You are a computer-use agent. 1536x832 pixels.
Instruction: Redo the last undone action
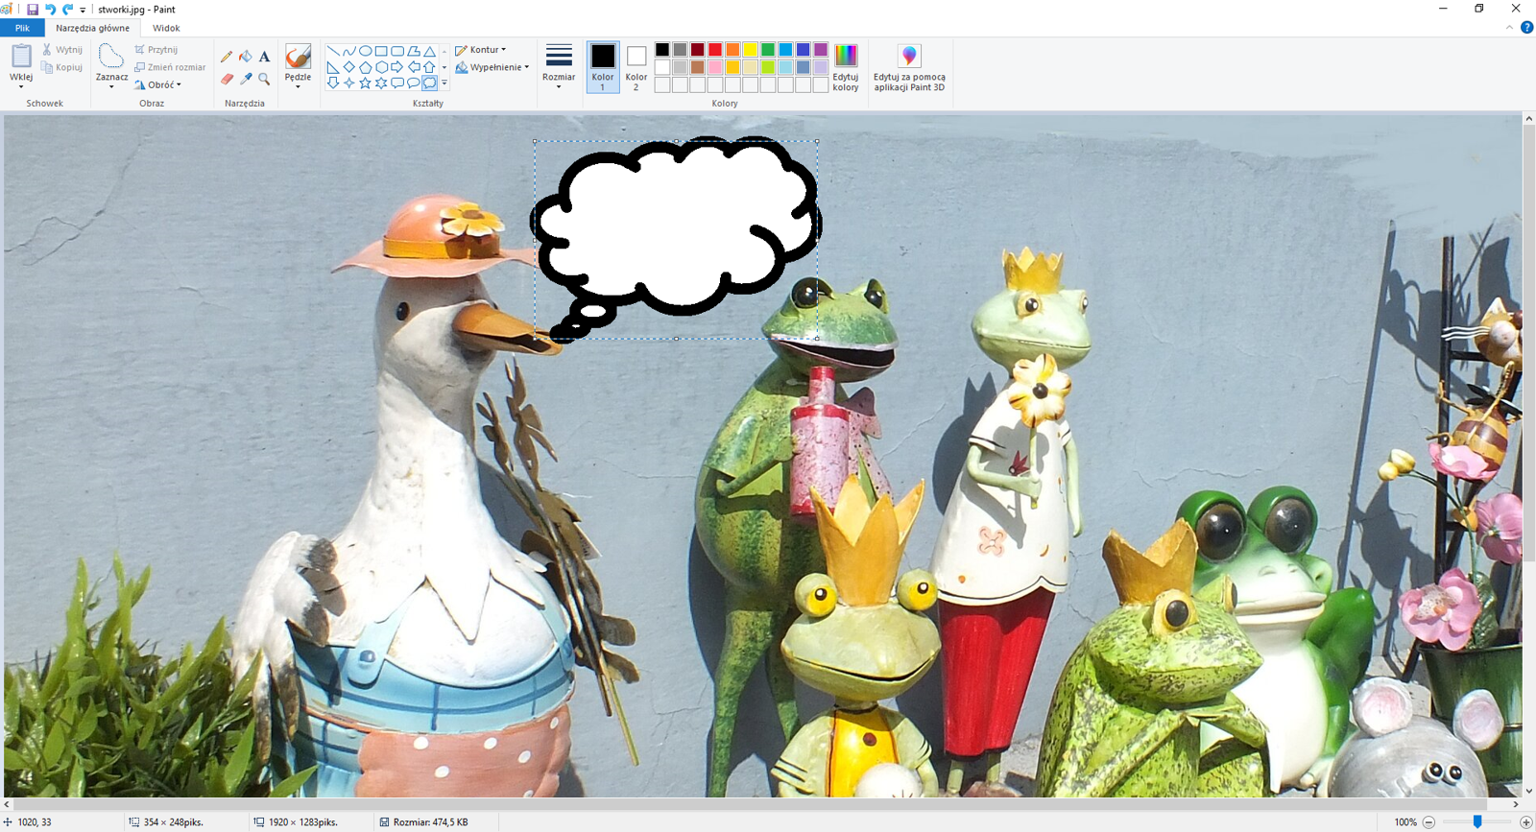coord(67,10)
